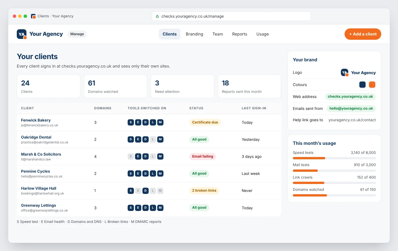Click the Need attention stat card
This screenshot has width=398, height=251.
[x=183, y=86]
